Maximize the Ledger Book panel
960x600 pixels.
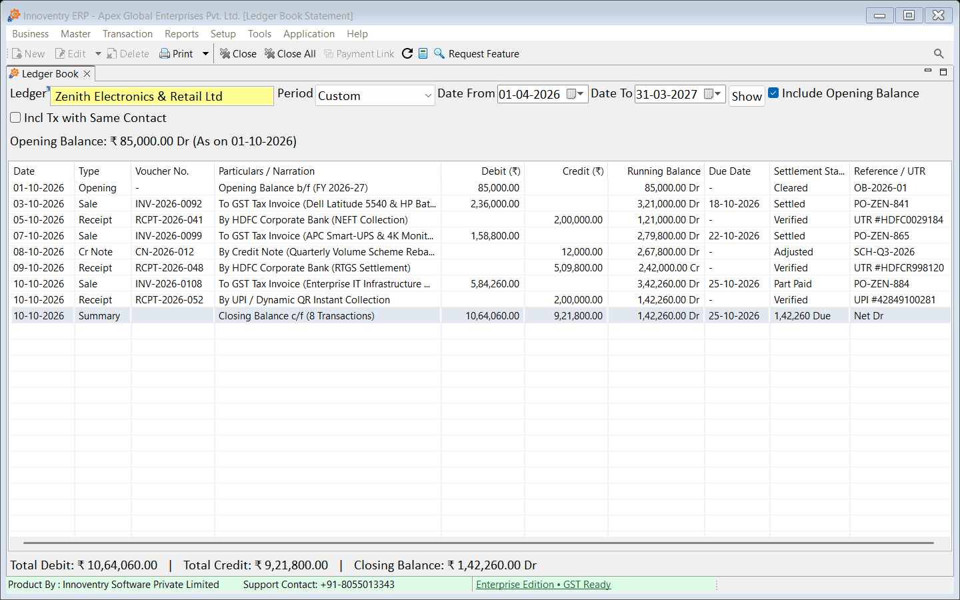[x=943, y=71]
